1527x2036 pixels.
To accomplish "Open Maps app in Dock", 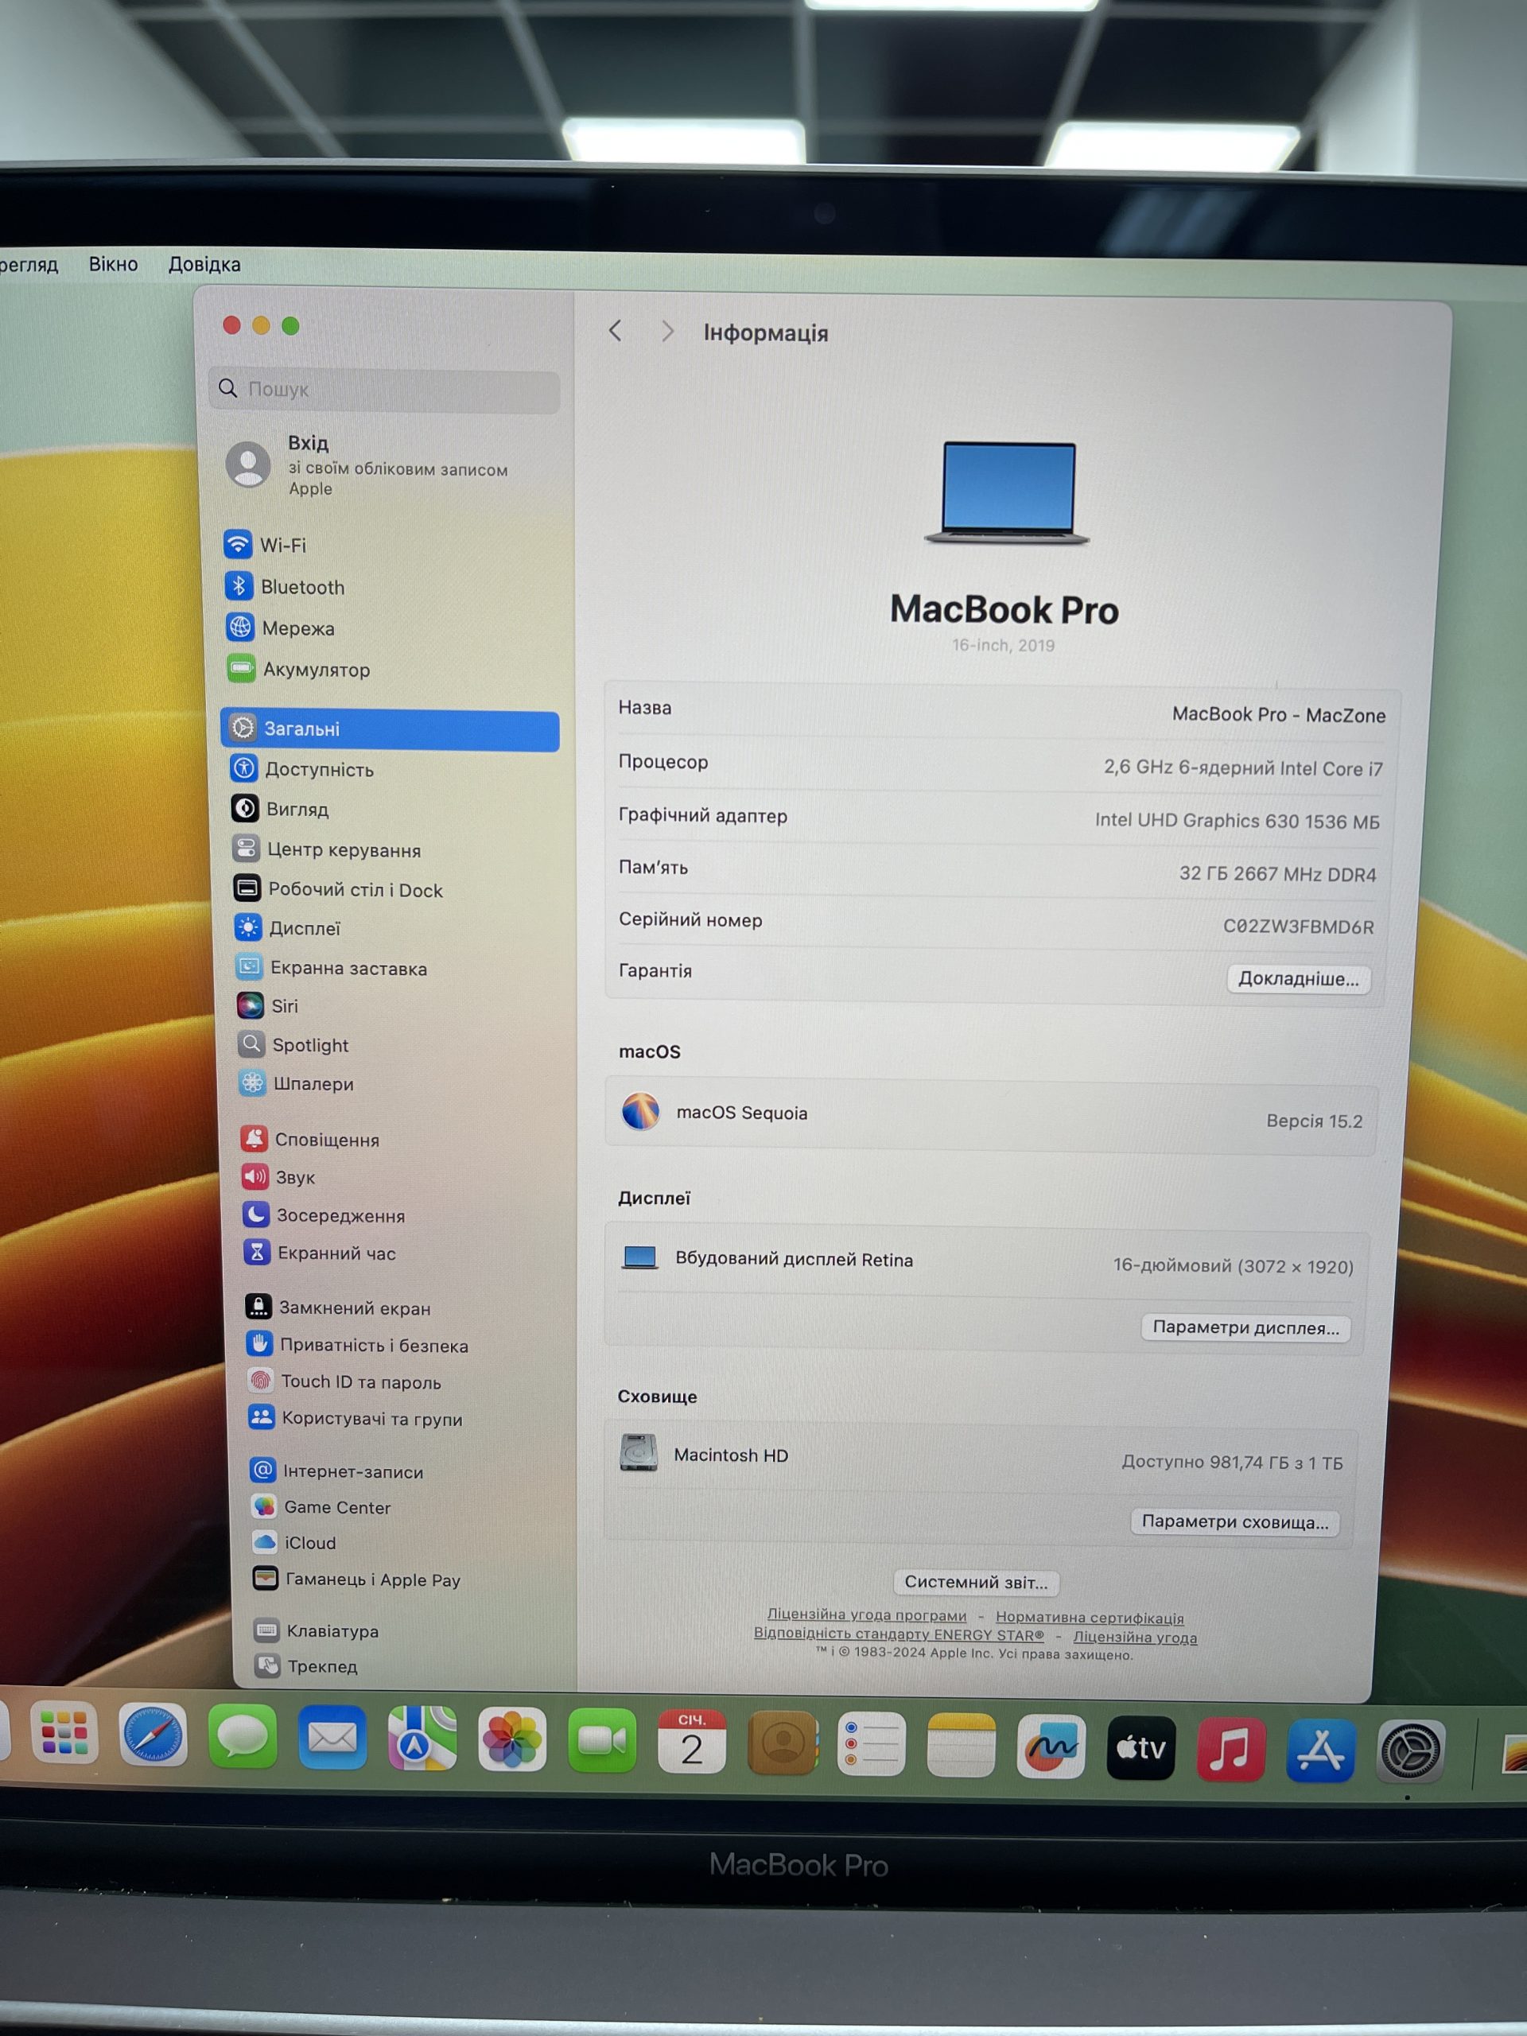I will click(x=422, y=1739).
